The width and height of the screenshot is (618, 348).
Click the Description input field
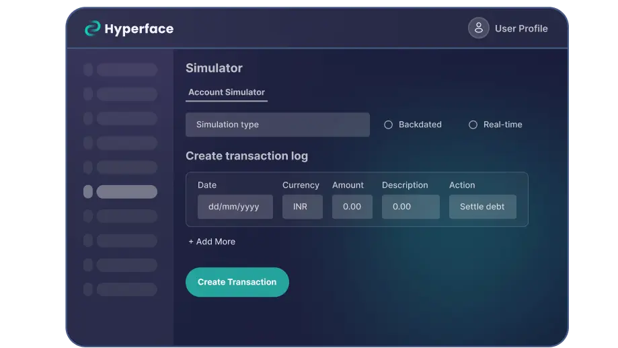410,207
